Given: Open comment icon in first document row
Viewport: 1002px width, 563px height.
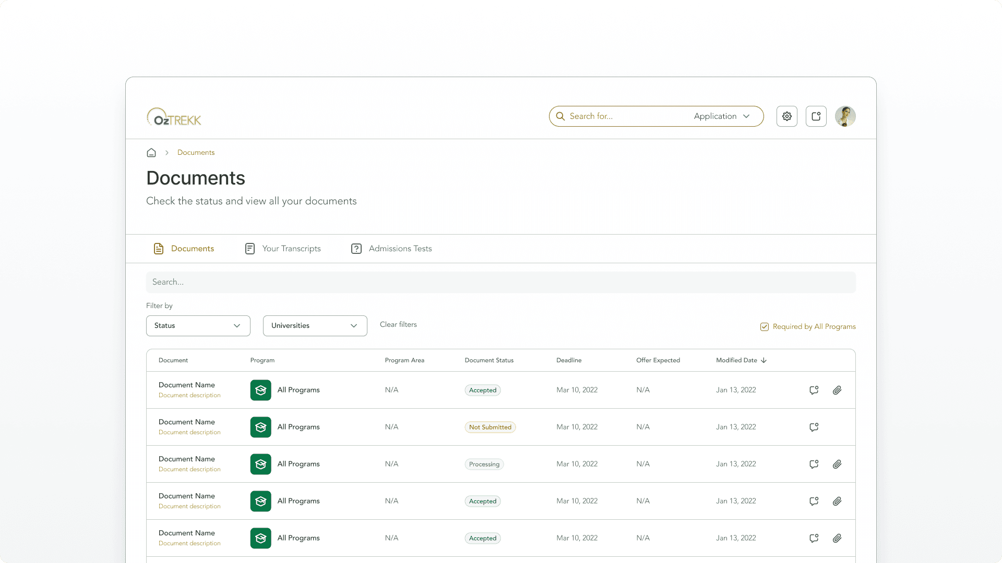Looking at the screenshot, I should (814, 390).
